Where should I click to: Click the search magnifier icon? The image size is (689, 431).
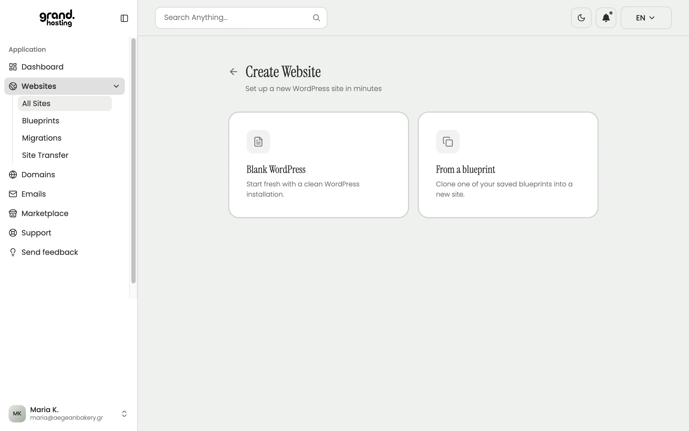click(316, 18)
